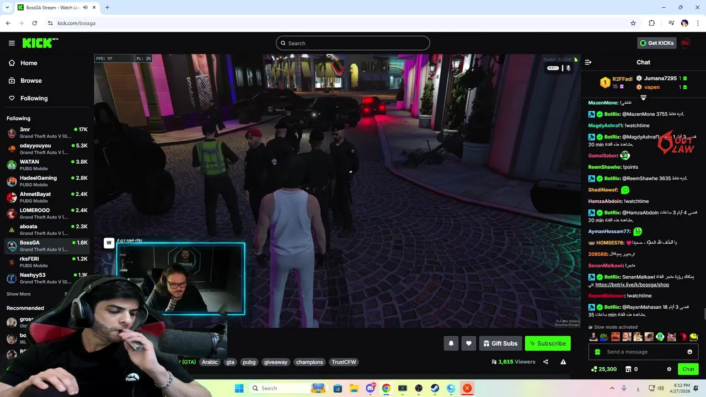706x397 pixels.
Task: Open LOMEROOO channel in Following list
Action: click(x=47, y=213)
